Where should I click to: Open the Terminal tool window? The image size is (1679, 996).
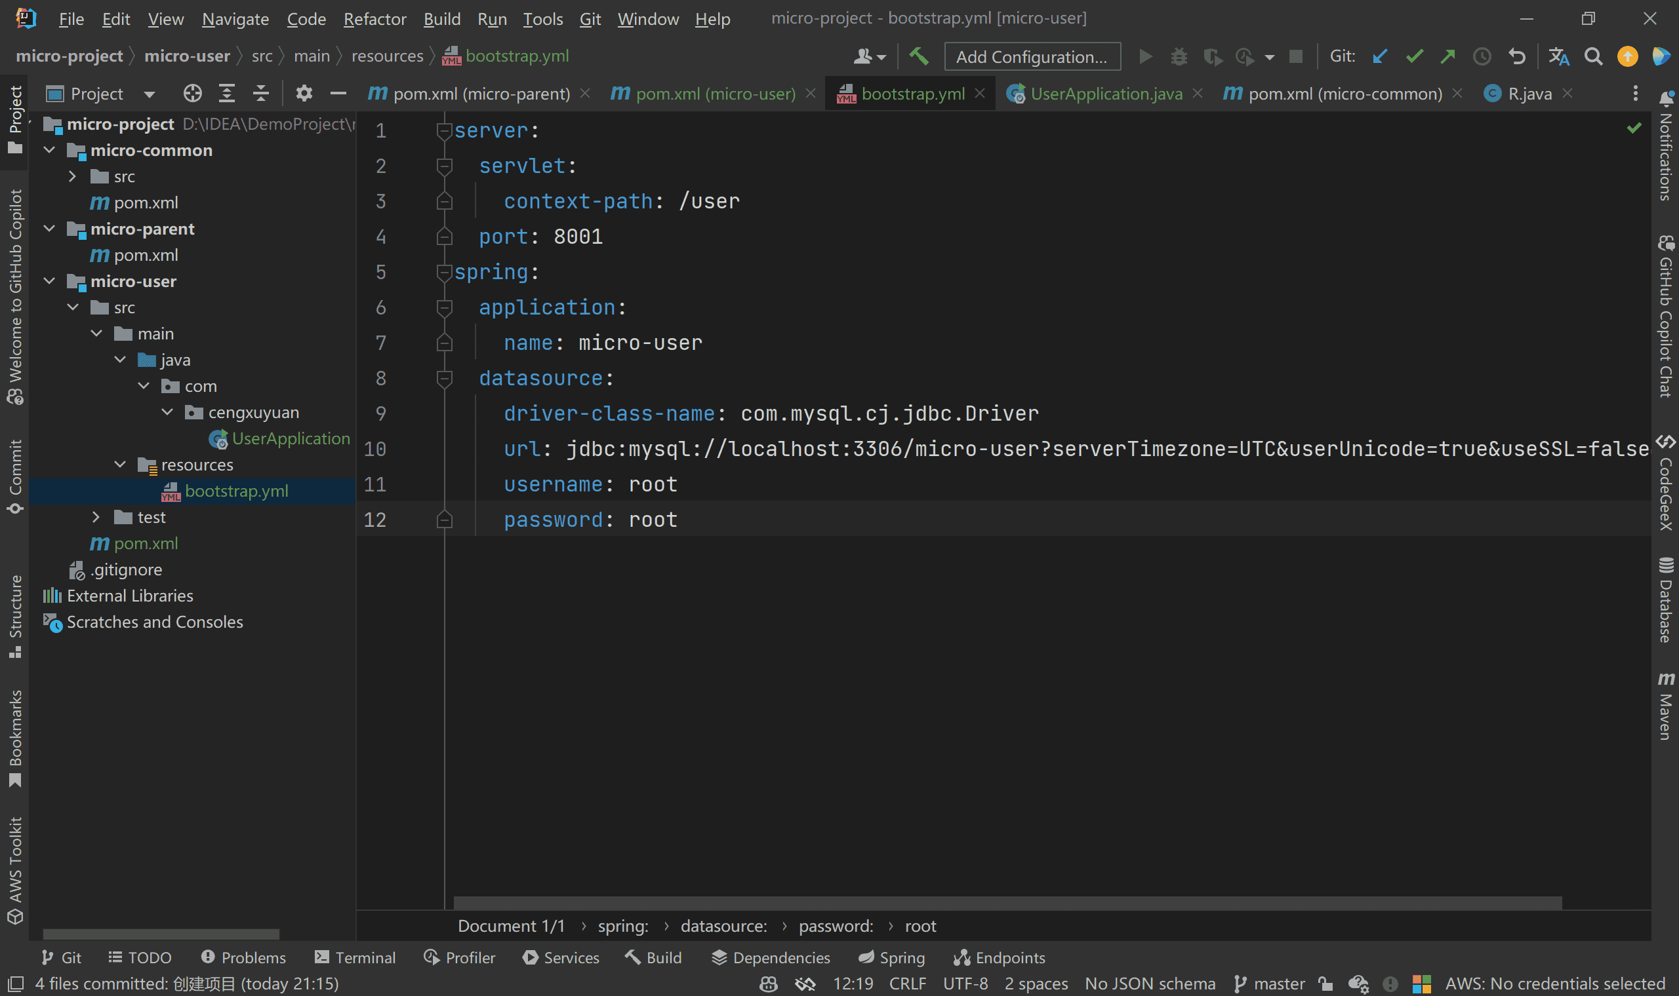coord(355,958)
